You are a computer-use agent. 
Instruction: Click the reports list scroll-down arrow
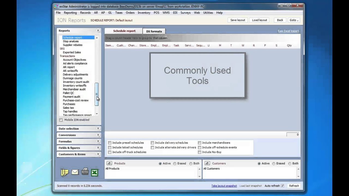[97, 114]
